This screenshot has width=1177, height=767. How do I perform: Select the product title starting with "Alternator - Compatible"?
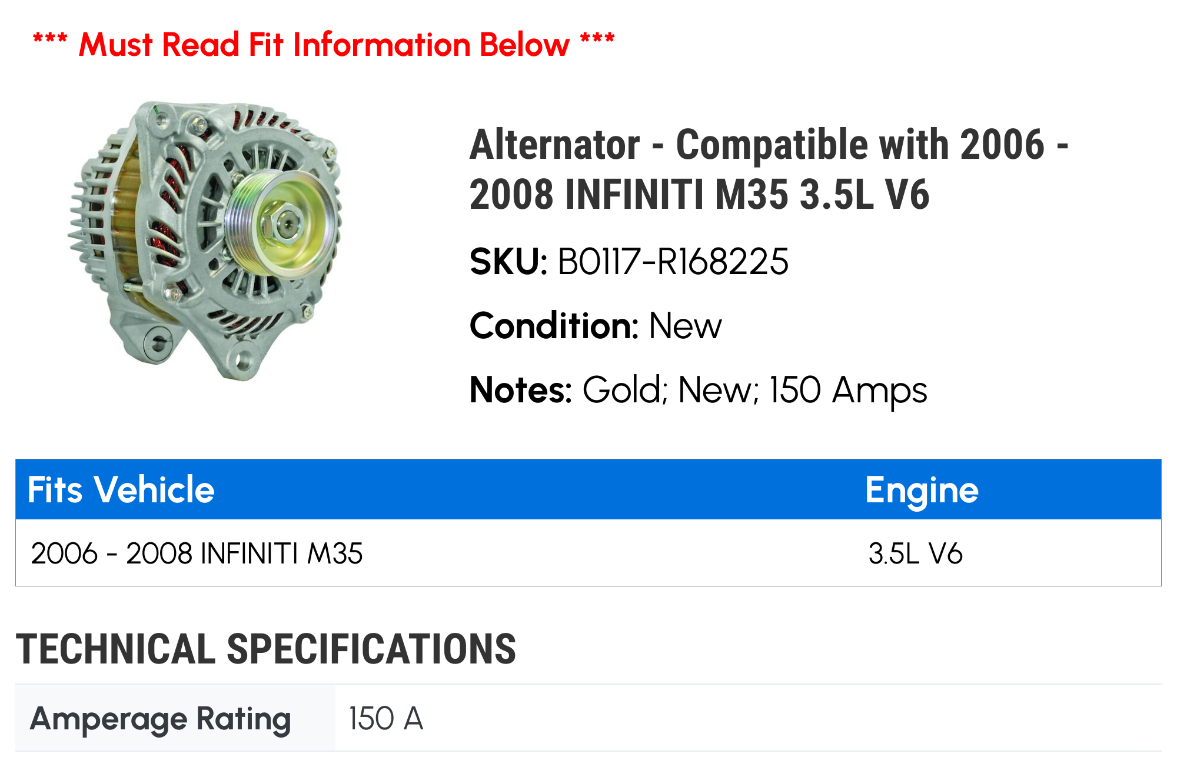pyautogui.click(x=769, y=169)
